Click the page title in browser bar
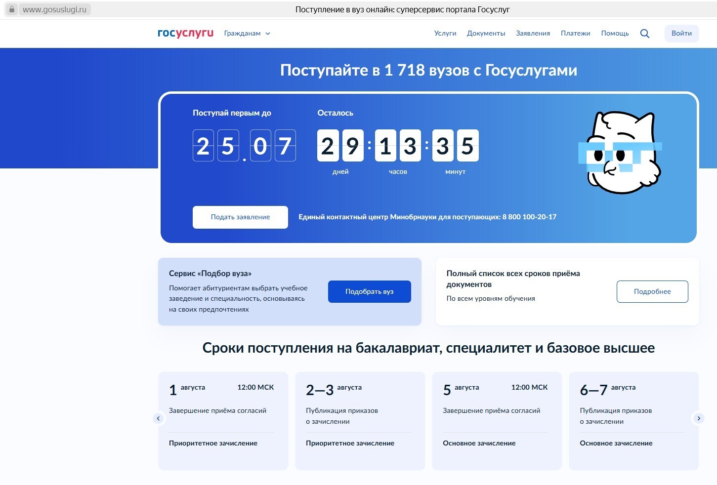Image resolution: width=717 pixels, height=485 pixels. pos(402,9)
